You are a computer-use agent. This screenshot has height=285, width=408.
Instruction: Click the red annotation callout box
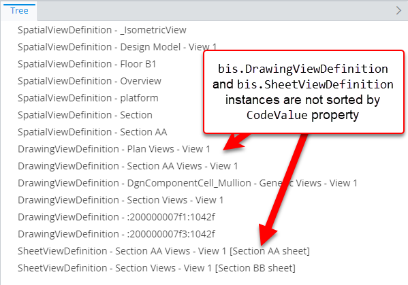point(303,92)
